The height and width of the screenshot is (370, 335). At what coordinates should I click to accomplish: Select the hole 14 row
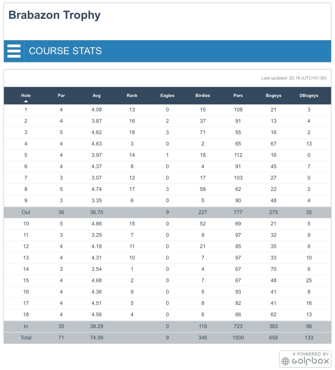point(167,269)
